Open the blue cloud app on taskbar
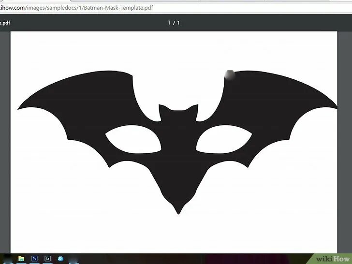Screen dimensions: 352x264 pyautogui.click(x=60, y=259)
